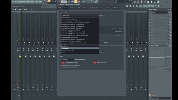Toggle Fruity Limiter enable knob on the right
Image resolution: width=178 pixels, height=100 pixels.
pos(168,45)
